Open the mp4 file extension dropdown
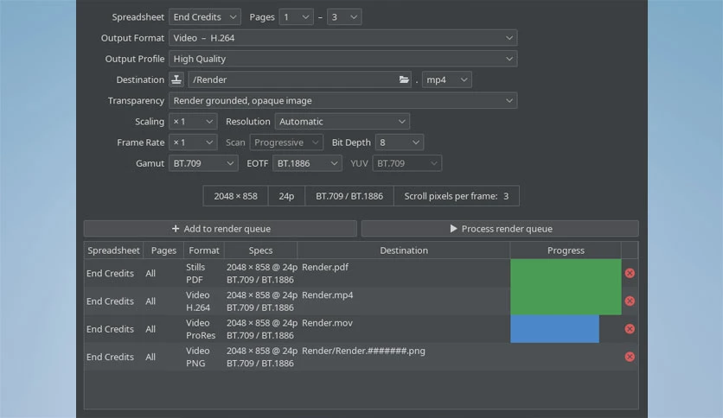This screenshot has height=418, width=723. (447, 79)
